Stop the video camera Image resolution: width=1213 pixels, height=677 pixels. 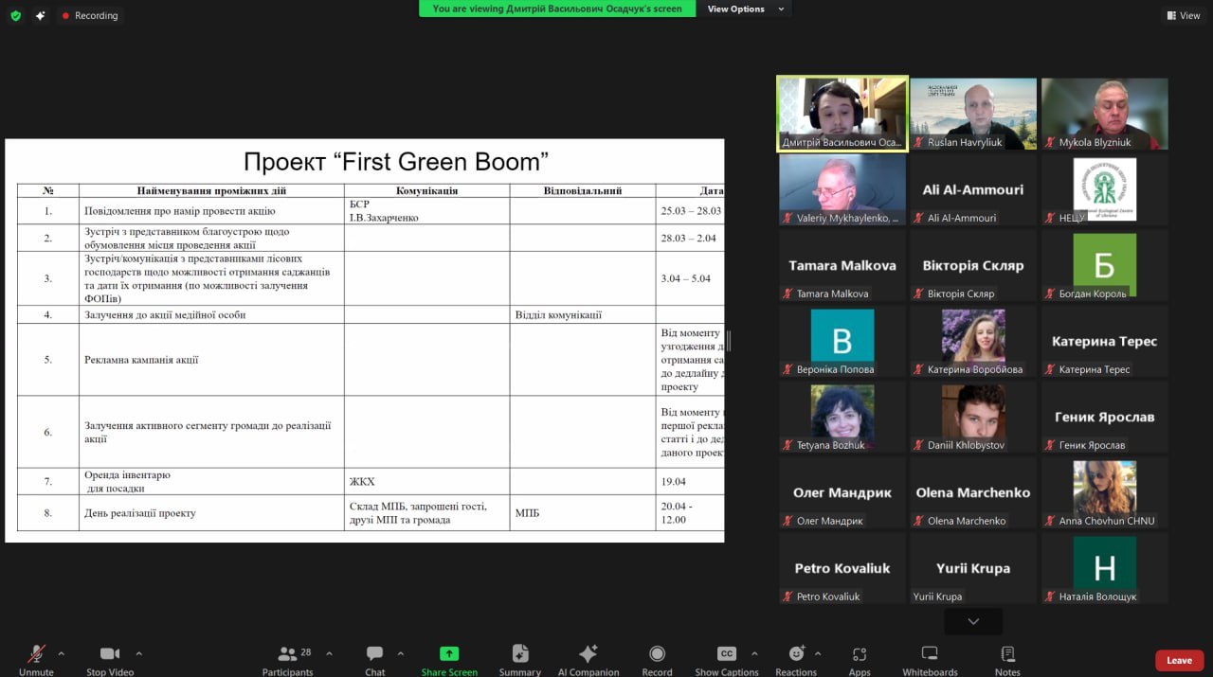(110, 654)
